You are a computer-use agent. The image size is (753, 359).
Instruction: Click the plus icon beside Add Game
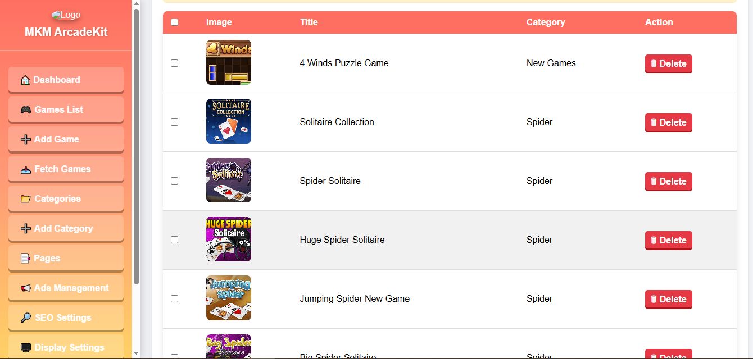(26, 140)
